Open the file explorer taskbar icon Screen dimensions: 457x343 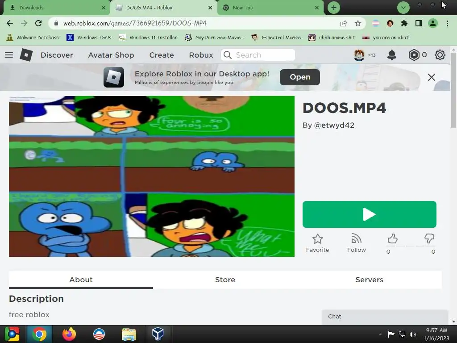click(129, 334)
